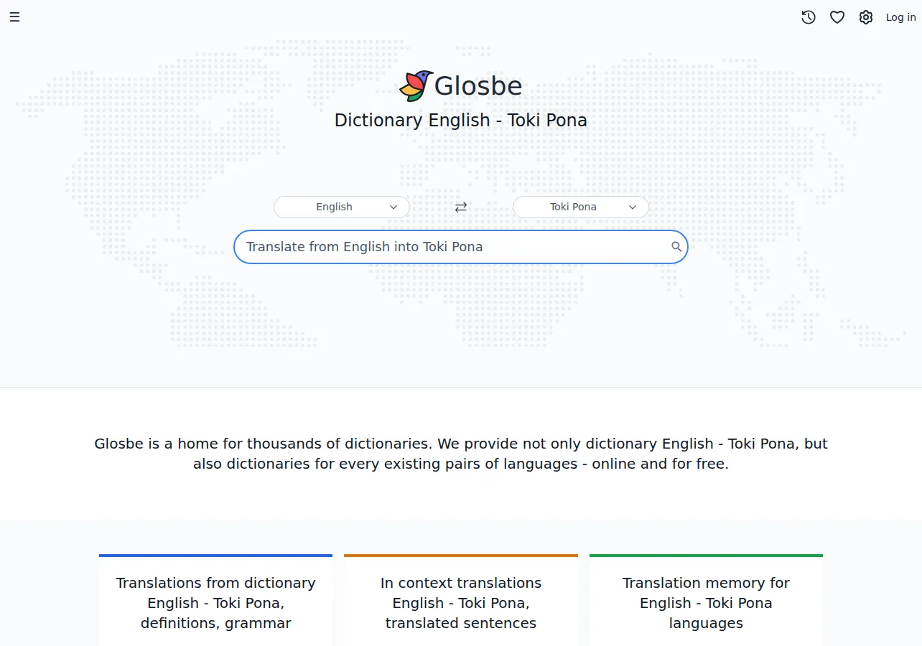
Task: Focus the Translate from English search field
Action: click(461, 247)
